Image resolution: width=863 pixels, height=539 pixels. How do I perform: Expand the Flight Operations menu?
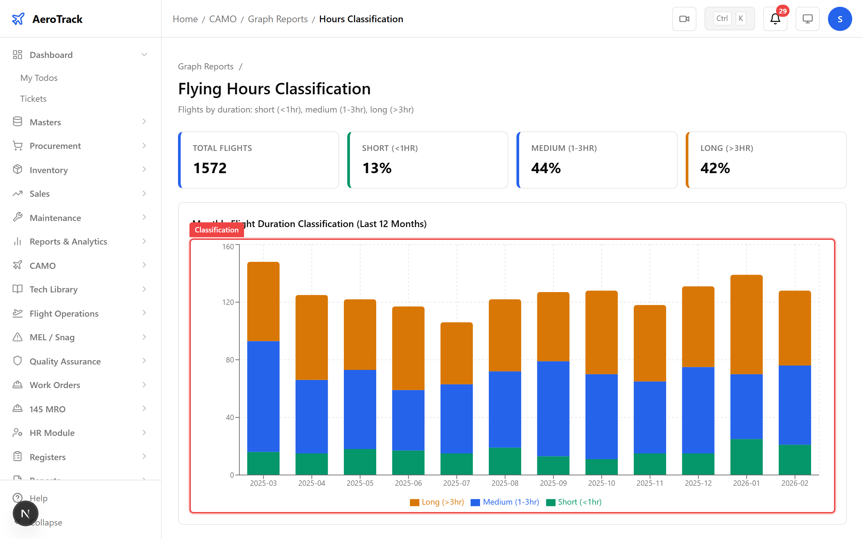click(144, 313)
